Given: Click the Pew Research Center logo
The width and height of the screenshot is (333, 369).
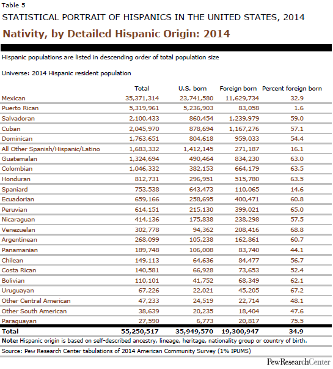Looking at the screenshot, I should (298, 362).
